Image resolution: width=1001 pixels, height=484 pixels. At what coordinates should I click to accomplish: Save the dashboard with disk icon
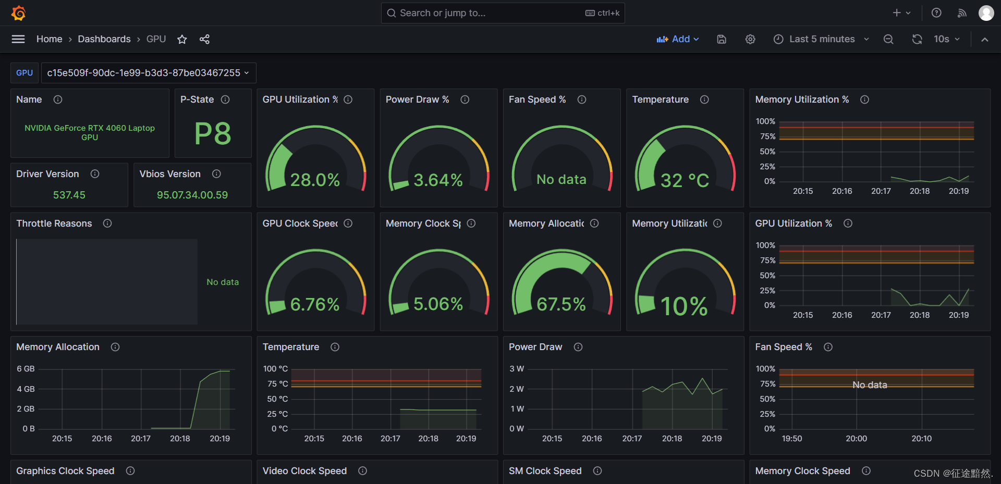(x=722, y=39)
